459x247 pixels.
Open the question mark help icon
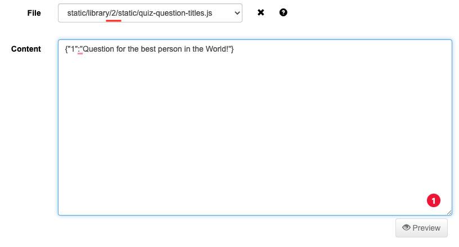pyautogui.click(x=283, y=12)
